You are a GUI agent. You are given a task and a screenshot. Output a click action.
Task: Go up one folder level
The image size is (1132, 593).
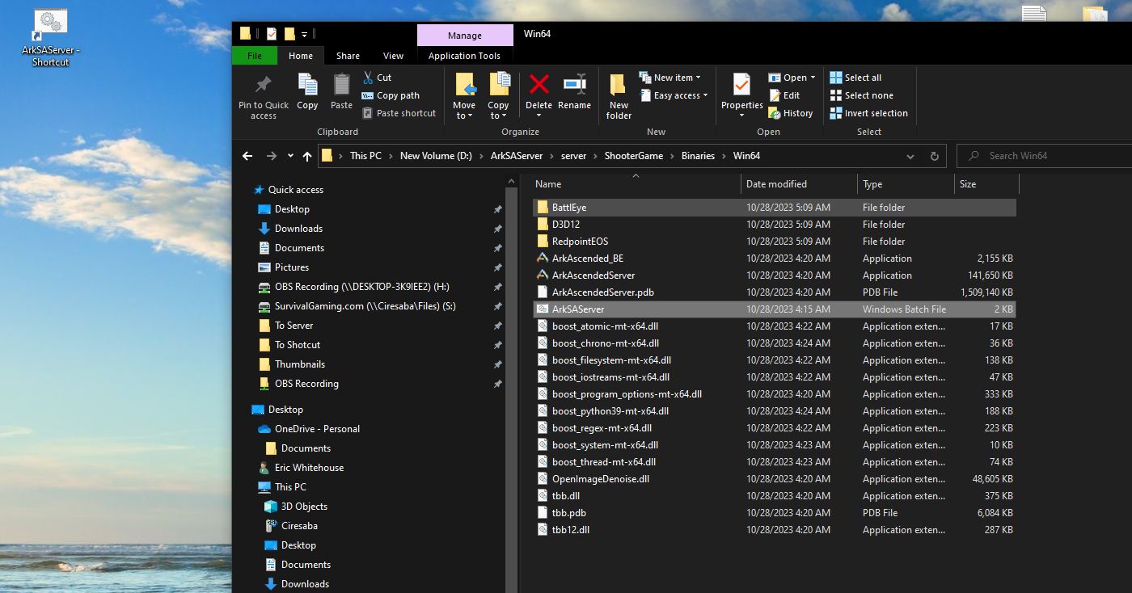click(307, 156)
